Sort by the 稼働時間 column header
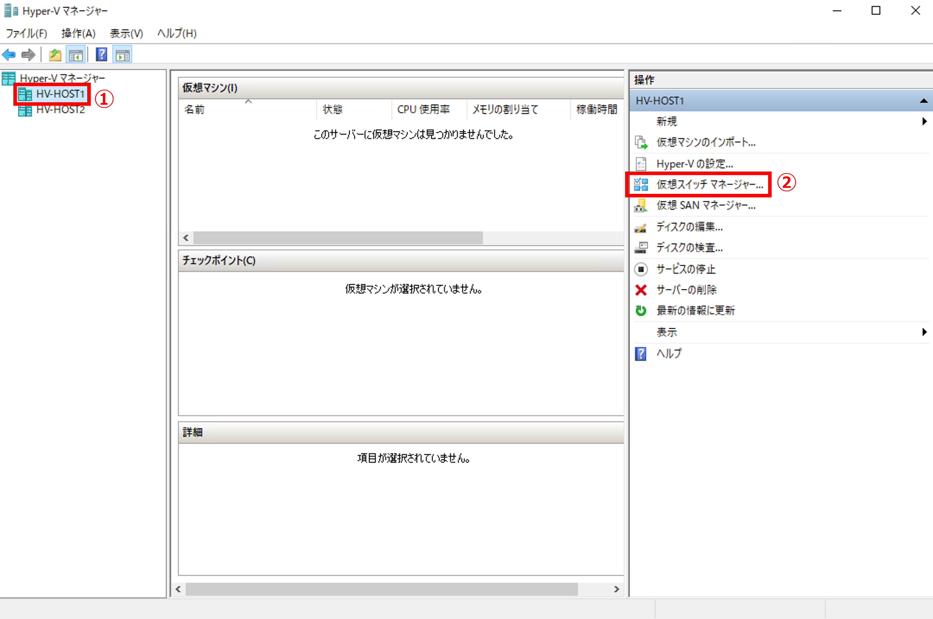The image size is (933, 619). 597,109
